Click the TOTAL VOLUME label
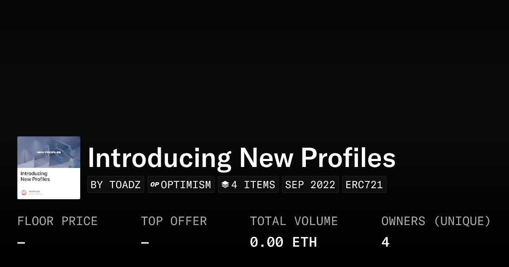Image resolution: width=509 pixels, height=267 pixels. point(294,221)
